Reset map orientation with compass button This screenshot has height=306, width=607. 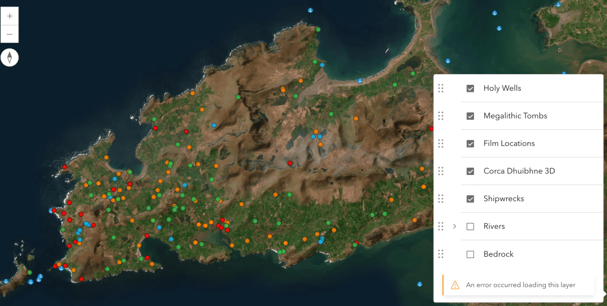point(9,57)
